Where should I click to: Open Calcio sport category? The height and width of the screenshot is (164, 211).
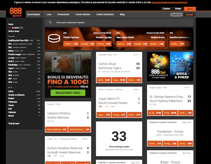point(24,91)
